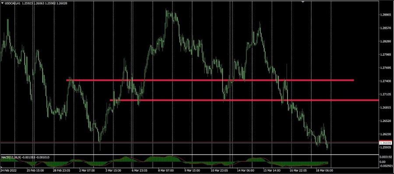Click the -0.002921 MACD scale value
The width and height of the screenshot is (394, 174).
click(x=386, y=166)
